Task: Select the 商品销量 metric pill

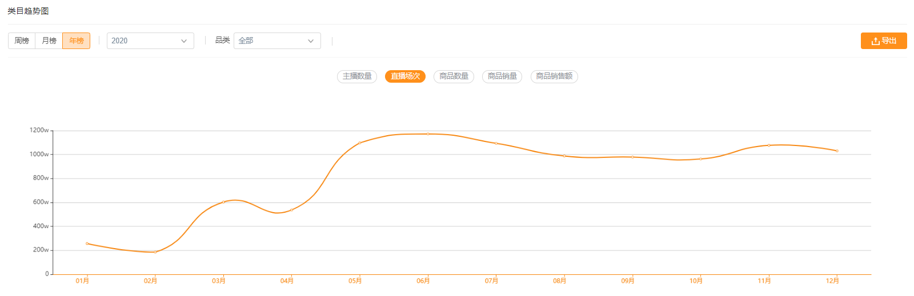Action: [502, 76]
